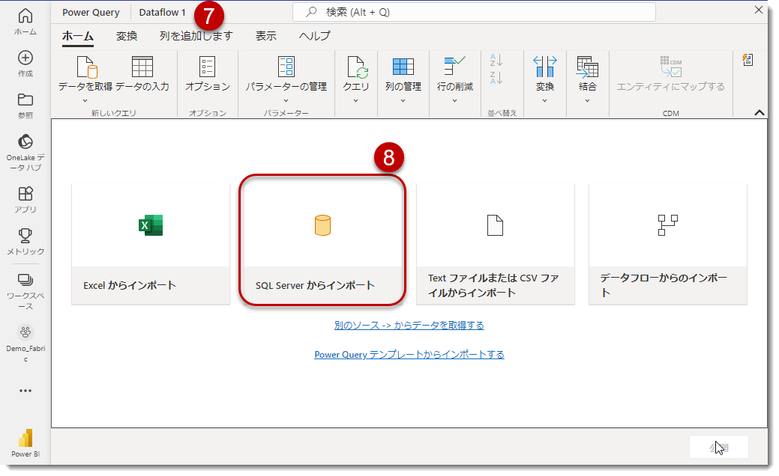Image resolution: width=779 pixels, height=476 pixels.
Task: Click the three-dot more icon in sidebar
Action: coord(25,391)
